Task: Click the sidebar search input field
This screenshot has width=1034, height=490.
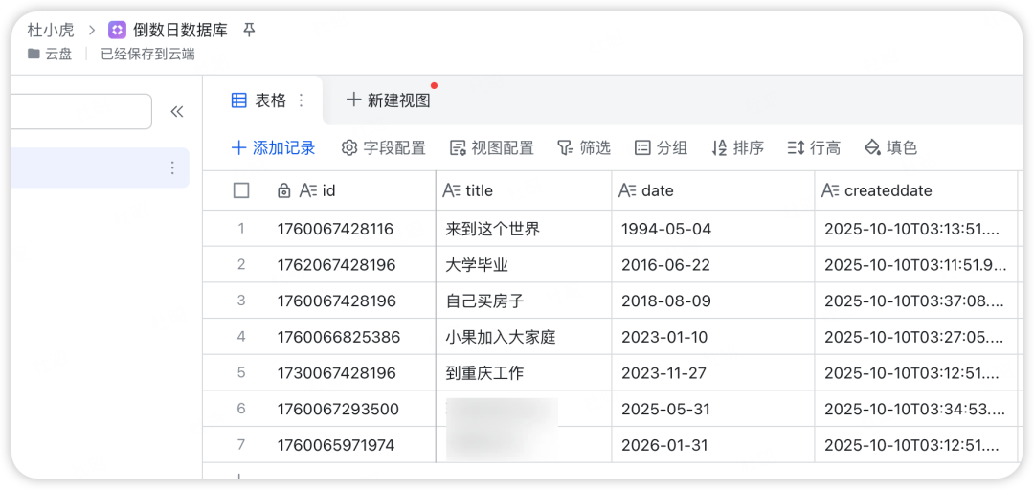Action: [81, 111]
